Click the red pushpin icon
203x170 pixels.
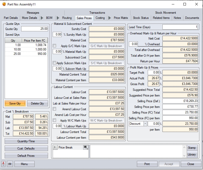pos(4,164)
